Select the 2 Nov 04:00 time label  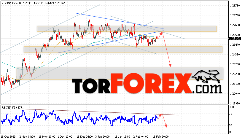click(x=27, y=137)
